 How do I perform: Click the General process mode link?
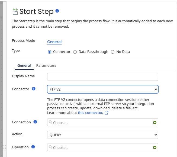tap(54, 42)
